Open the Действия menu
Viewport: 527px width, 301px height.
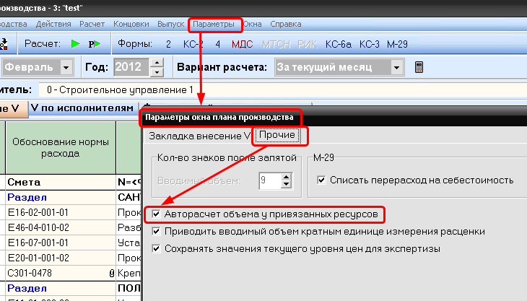click(x=53, y=25)
